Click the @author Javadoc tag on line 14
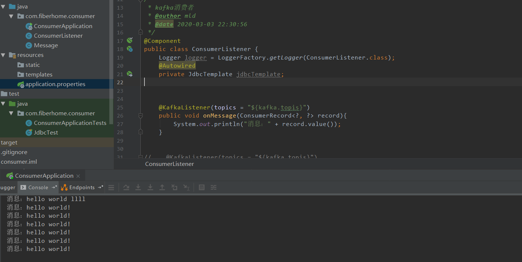Image resolution: width=522 pixels, height=262 pixels. (x=168, y=16)
